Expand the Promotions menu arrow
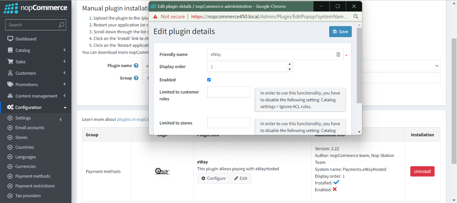Viewport: 457px width, 203px height. pyautogui.click(x=65, y=85)
